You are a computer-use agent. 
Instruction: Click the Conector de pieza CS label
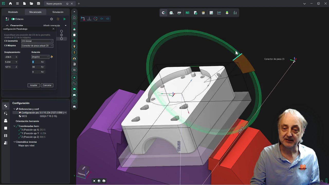(274, 59)
